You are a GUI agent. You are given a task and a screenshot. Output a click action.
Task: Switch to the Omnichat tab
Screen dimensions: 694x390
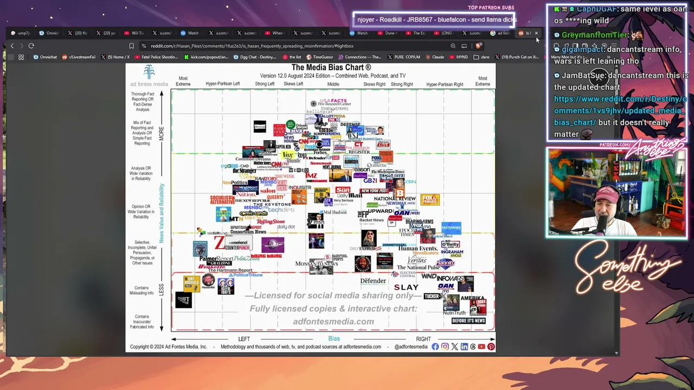(x=49, y=33)
